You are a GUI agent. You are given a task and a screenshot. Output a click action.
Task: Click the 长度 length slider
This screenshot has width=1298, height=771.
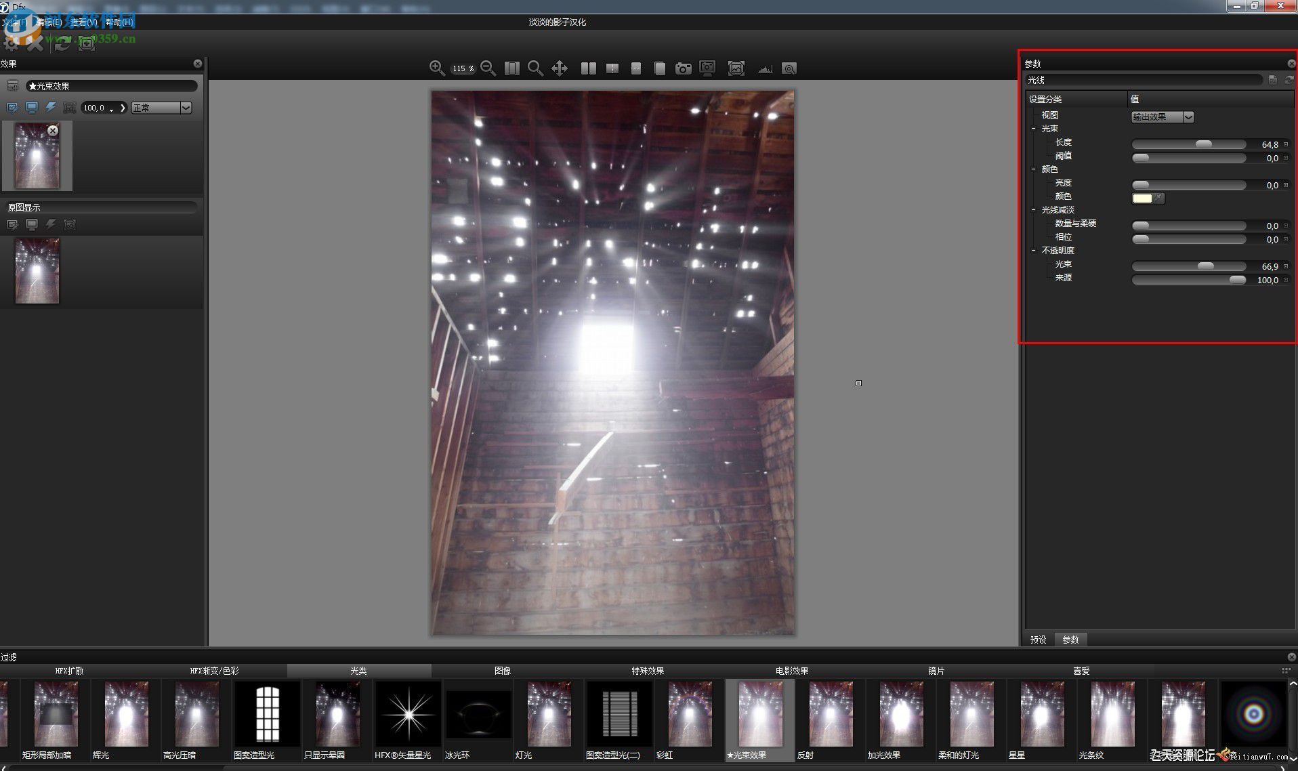(1188, 144)
